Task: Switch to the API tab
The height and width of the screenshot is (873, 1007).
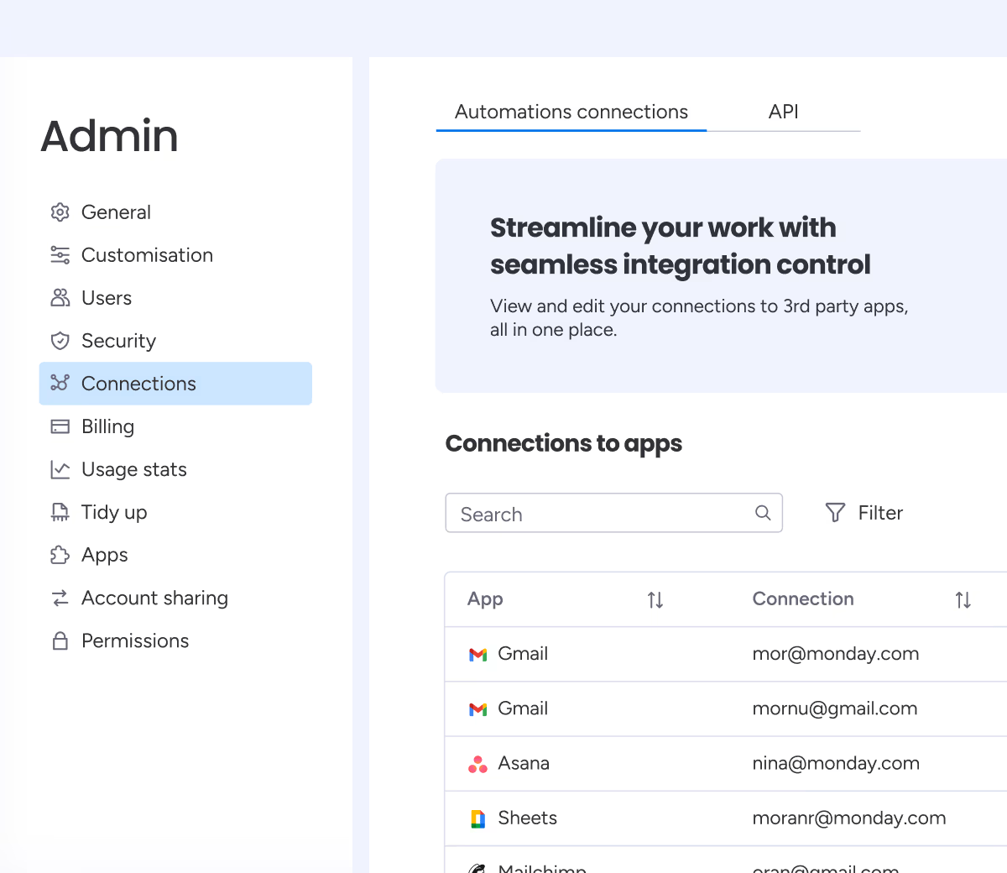Action: [x=784, y=112]
